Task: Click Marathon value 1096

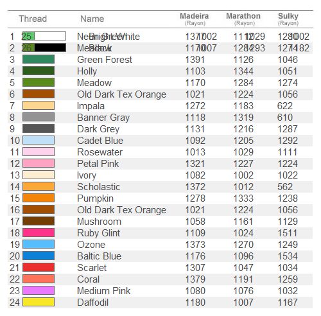Action: (243, 256)
